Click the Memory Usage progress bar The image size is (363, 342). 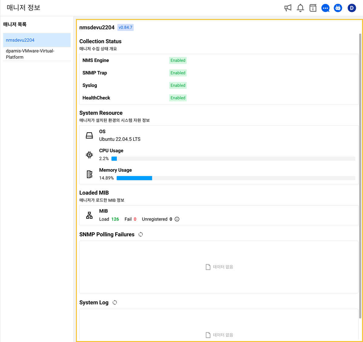click(236, 178)
